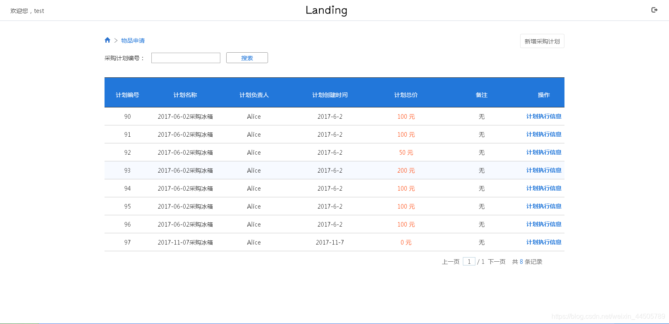Click the 操作 column header
The height and width of the screenshot is (324, 669).
544,95
